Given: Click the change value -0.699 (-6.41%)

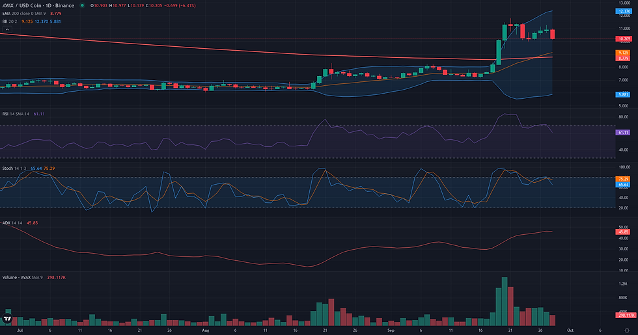Looking at the screenshot, I should (180, 6).
